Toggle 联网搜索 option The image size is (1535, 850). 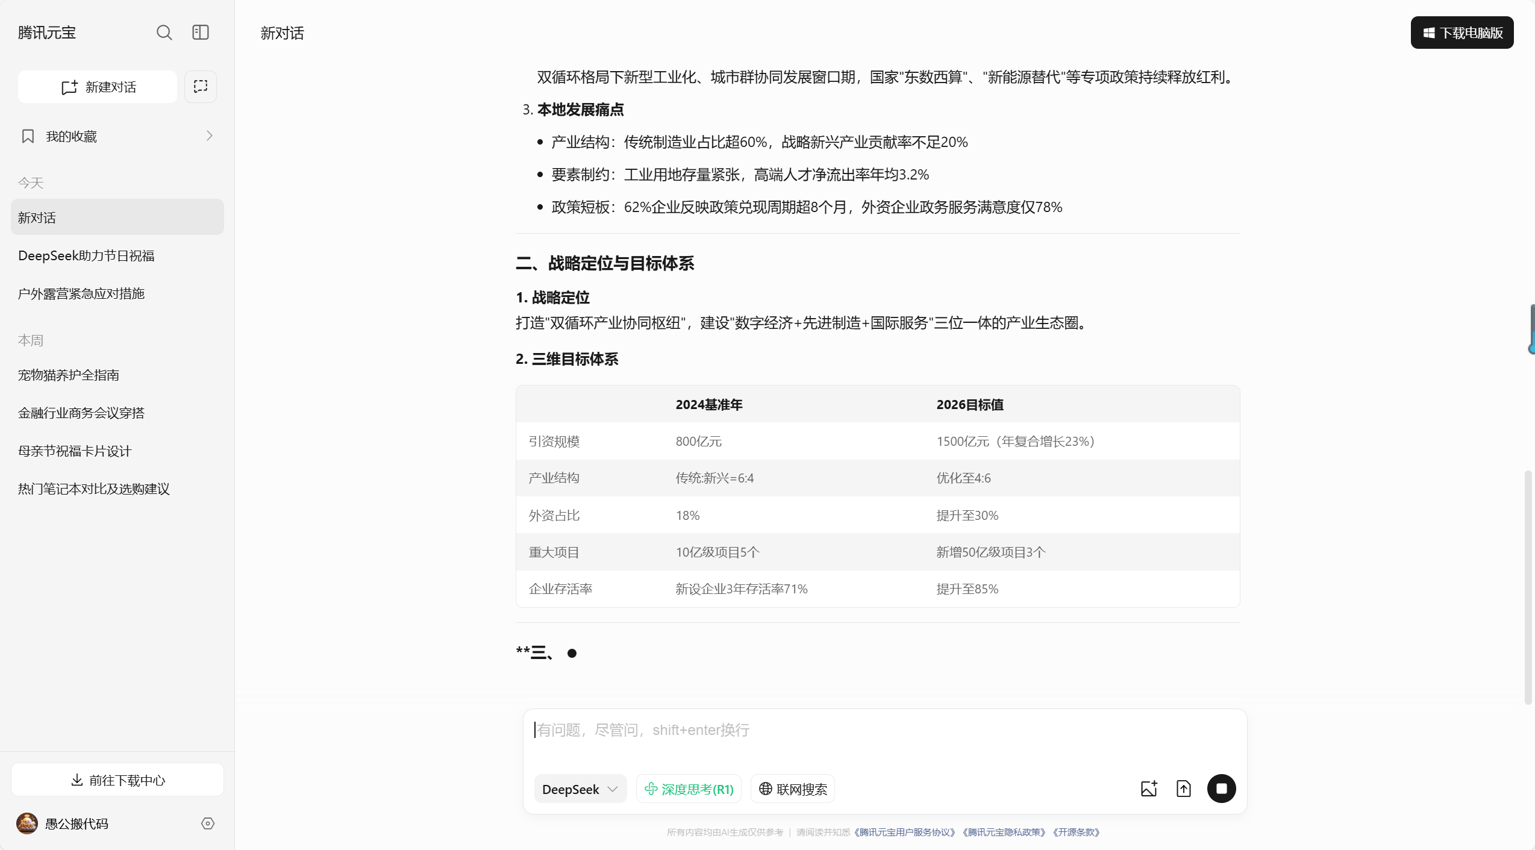793,789
